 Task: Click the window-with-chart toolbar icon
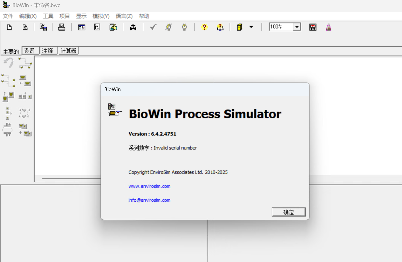82,27
